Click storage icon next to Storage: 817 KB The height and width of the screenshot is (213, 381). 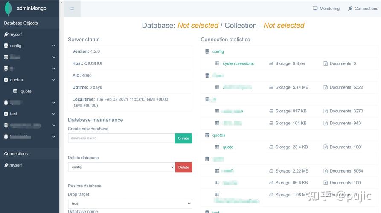click(271, 111)
